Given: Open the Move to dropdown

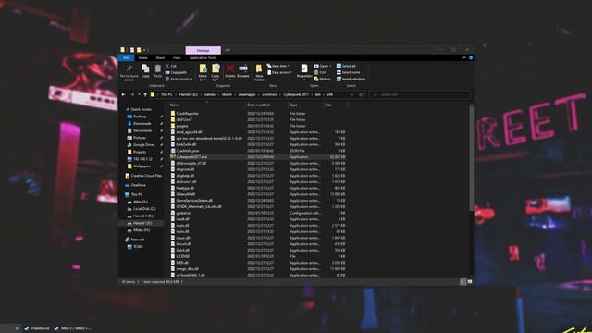Looking at the screenshot, I should 203,72.
